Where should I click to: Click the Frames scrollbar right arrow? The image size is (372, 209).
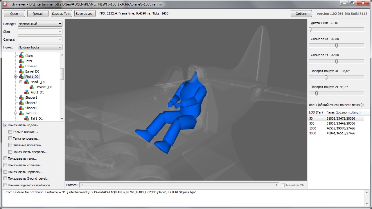point(276,185)
